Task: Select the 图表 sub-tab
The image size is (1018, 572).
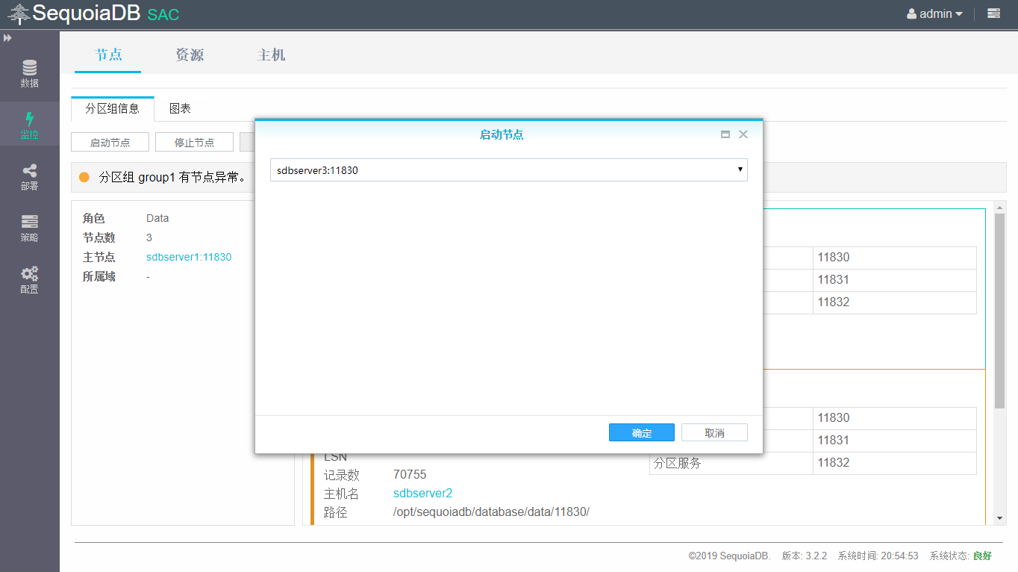Action: (x=180, y=108)
